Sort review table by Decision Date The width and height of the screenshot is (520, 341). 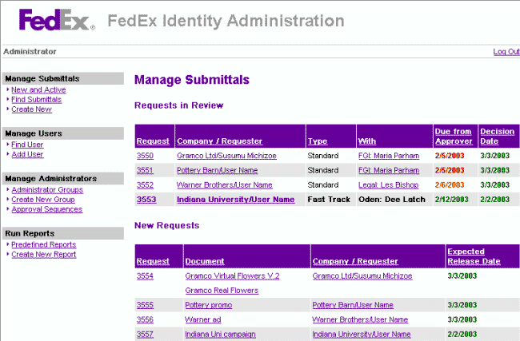click(497, 136)
